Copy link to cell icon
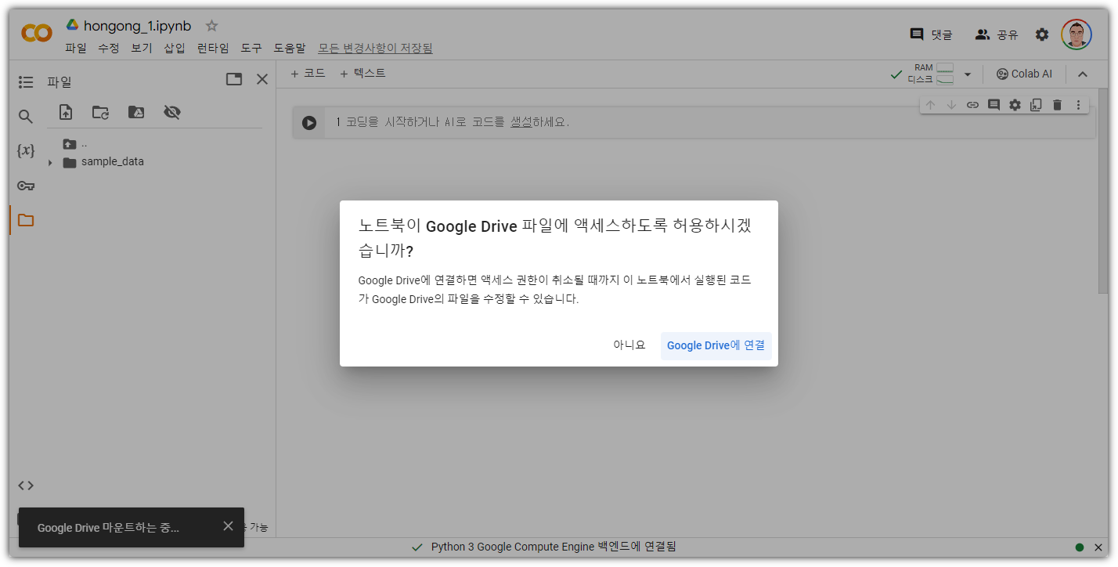 coord(972,105)
